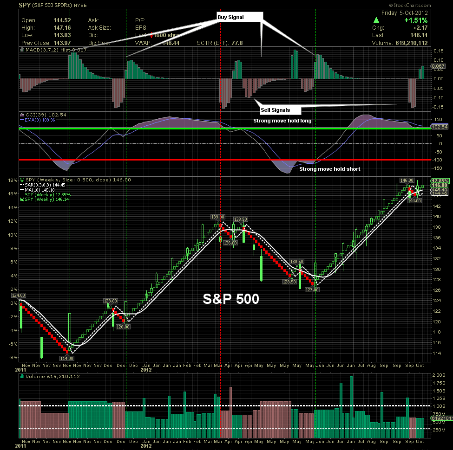Screen dimensions: 453x450
Task: Click the '+1.51%' percent change value
Action: 416,20
